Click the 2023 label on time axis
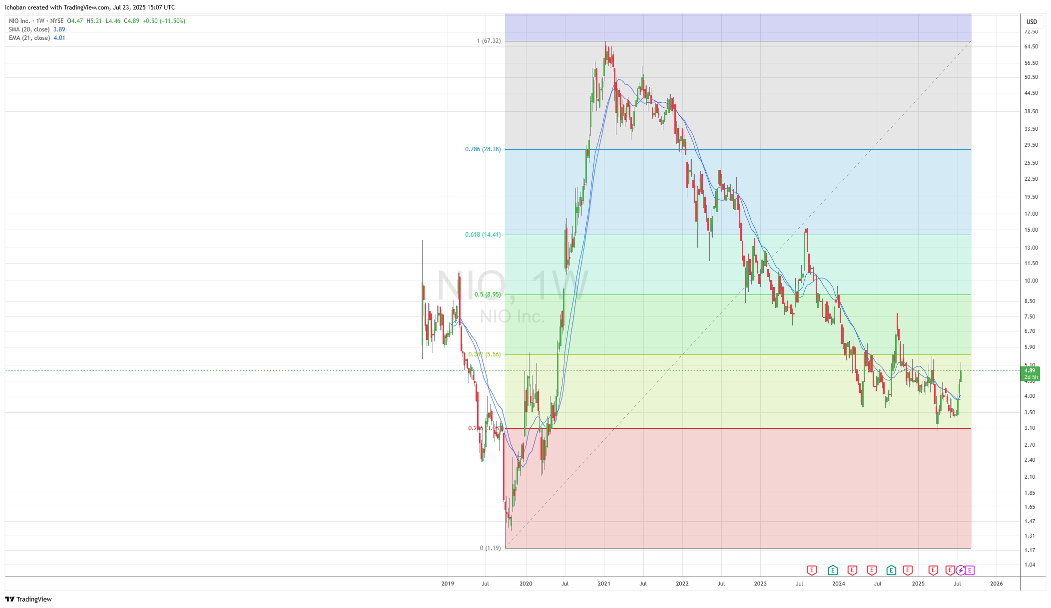The width and height of the screenshot is (1051, 608). point(760,584)
